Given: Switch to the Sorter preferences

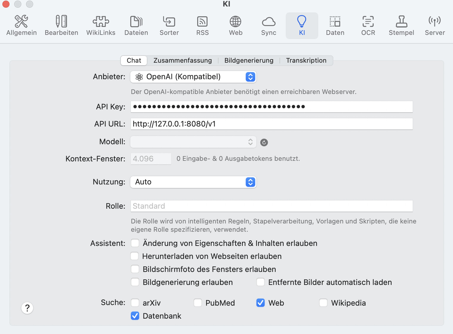Looking at the screenshot, I should (169, 26).
